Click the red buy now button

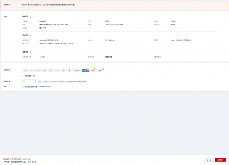220,160
